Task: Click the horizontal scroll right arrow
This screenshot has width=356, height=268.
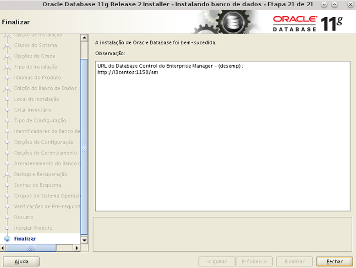Action: [77, 248]
